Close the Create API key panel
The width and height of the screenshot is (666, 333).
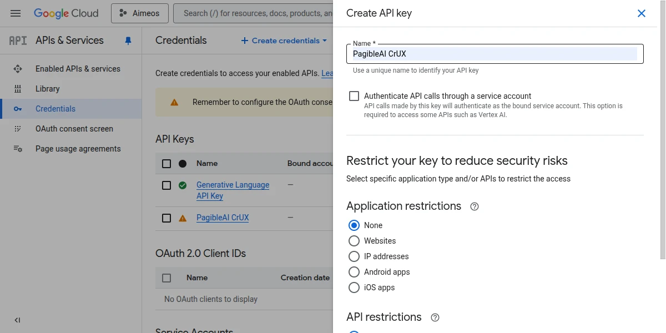(642, 13)
